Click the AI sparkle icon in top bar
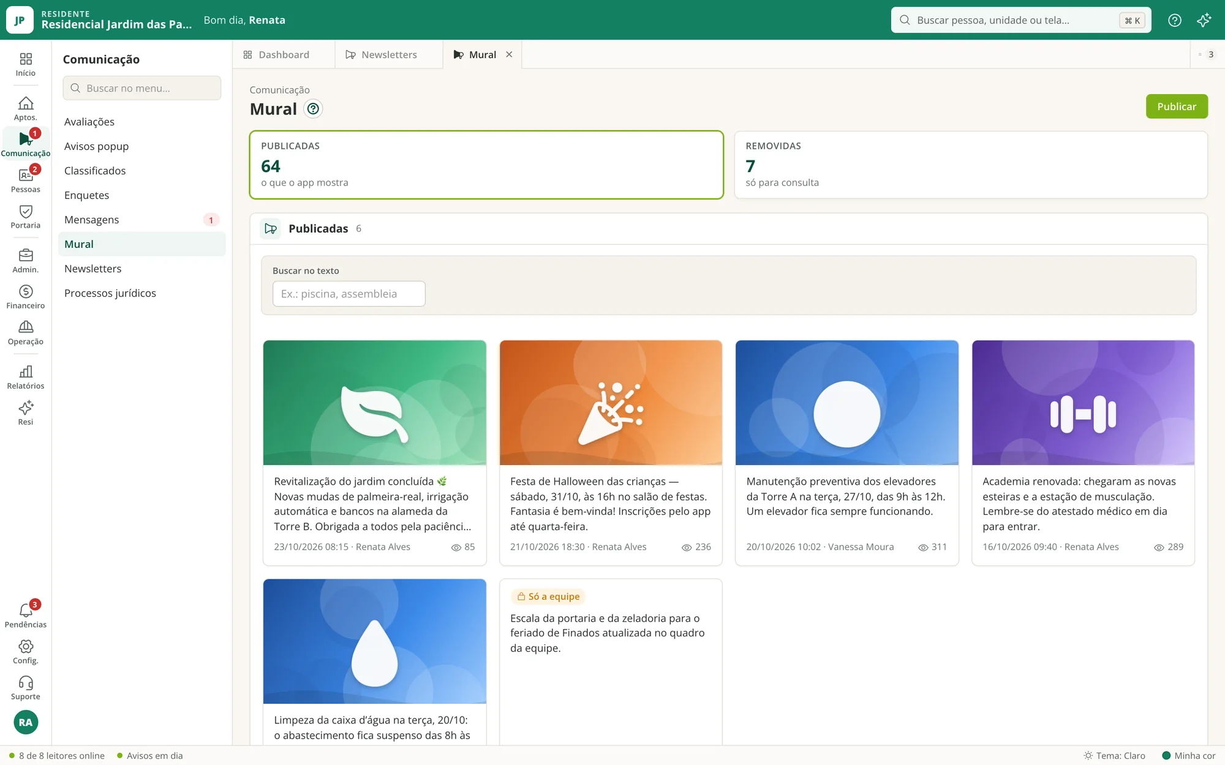 coord(1204,20)
